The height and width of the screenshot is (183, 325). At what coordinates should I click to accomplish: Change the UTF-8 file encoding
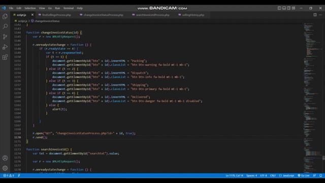264,175
